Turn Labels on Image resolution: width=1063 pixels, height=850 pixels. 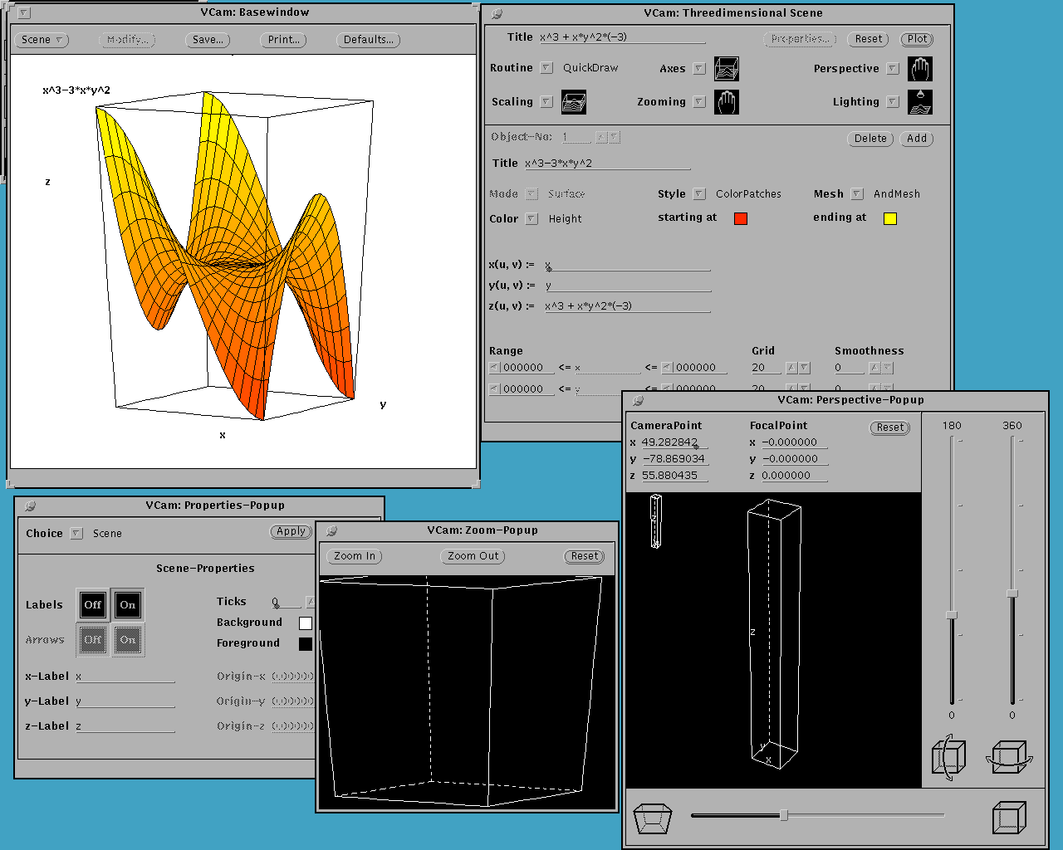[127, 605]
